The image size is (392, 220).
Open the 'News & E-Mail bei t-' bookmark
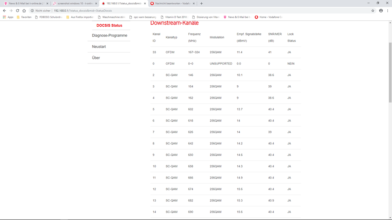(237, 17)
